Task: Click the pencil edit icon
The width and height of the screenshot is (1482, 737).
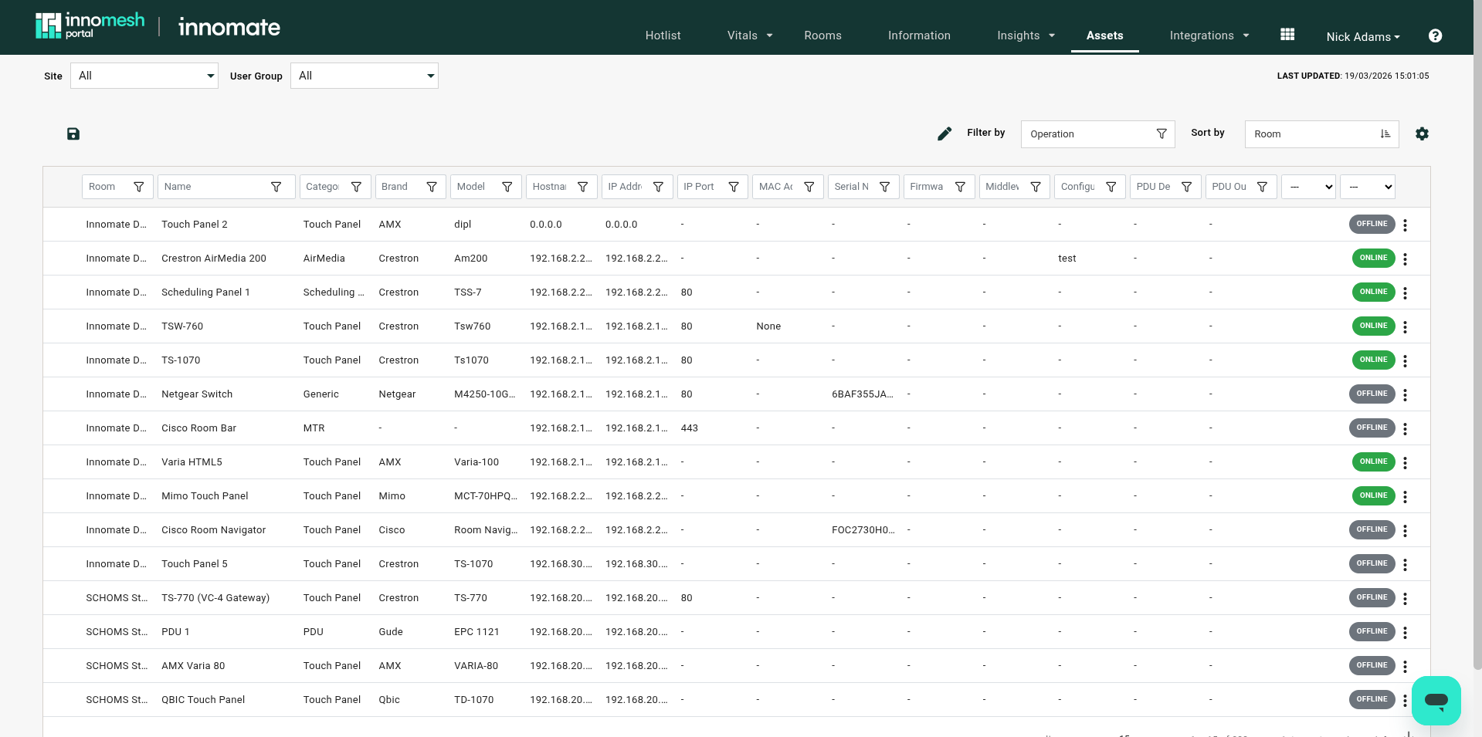Action: coord(944,134)
